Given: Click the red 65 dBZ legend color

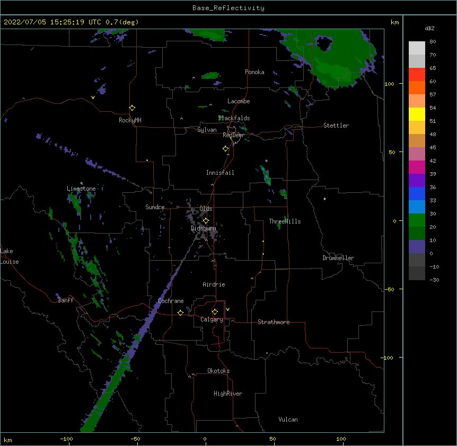Looking at the screenshot, I should (x=417, y=75).
